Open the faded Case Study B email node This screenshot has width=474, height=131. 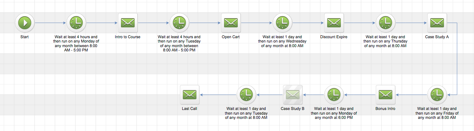click(293, 95)
